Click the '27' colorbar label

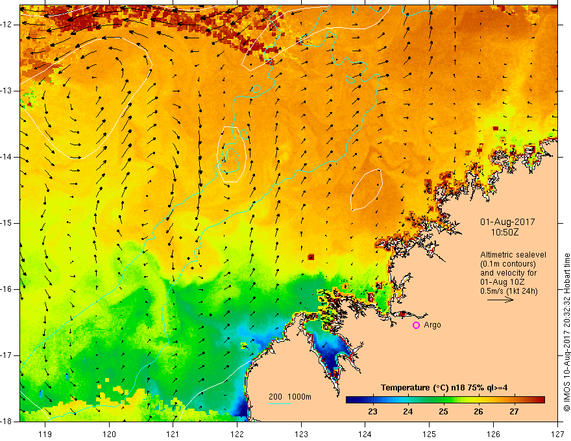[514, 412]
